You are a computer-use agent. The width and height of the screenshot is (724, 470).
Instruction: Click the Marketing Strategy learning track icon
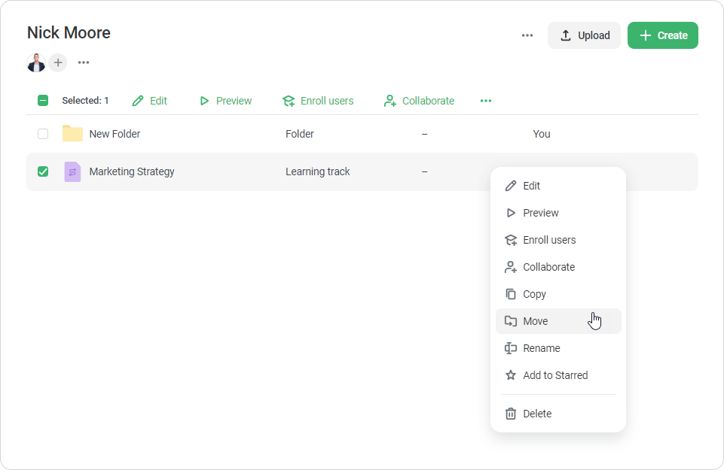(72, 171)
